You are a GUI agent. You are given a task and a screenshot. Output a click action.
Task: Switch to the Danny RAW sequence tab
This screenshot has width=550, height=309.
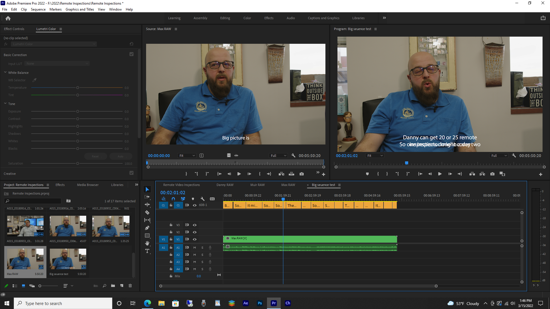coord(225,185)
